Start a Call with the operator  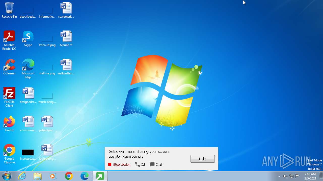click(x=140, y=164)
